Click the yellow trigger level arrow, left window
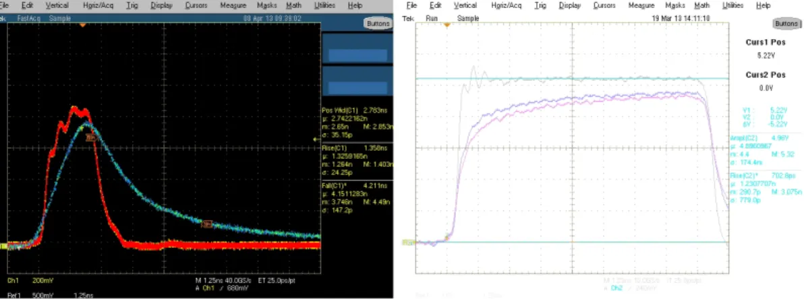804x299 pixels. (x=316, y=139)
